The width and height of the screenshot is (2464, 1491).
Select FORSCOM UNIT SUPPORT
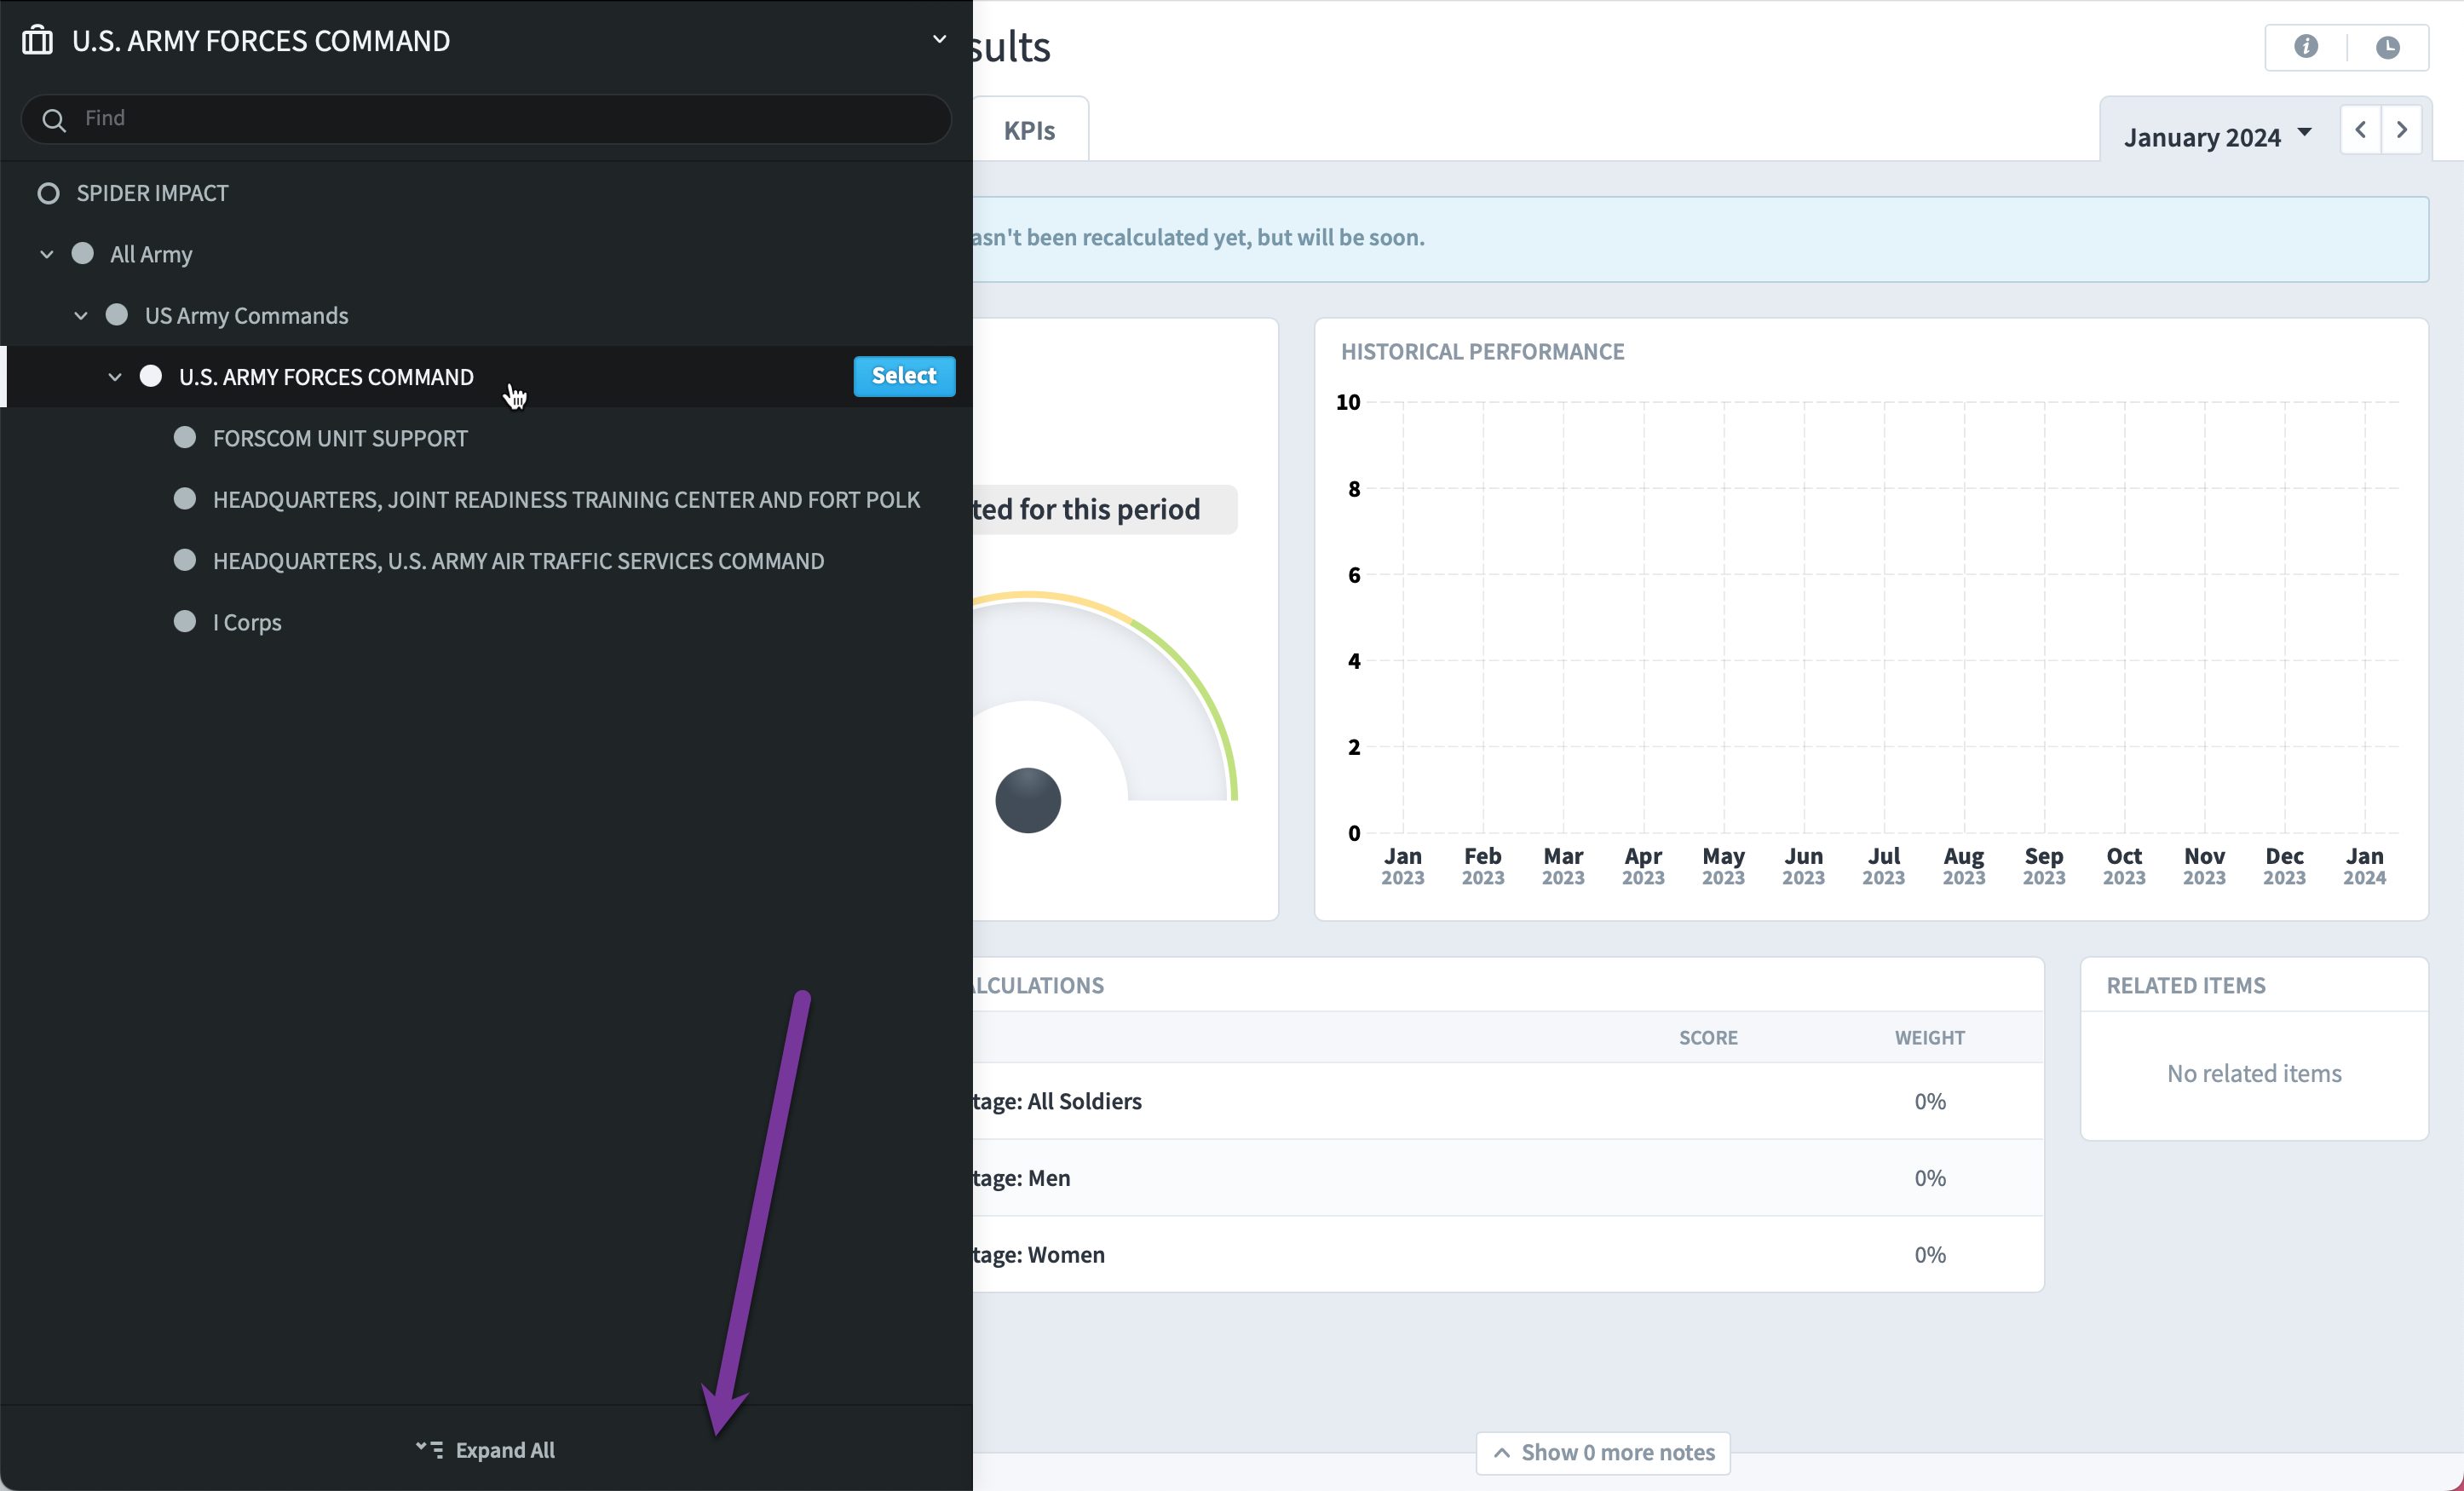point(340,438)
